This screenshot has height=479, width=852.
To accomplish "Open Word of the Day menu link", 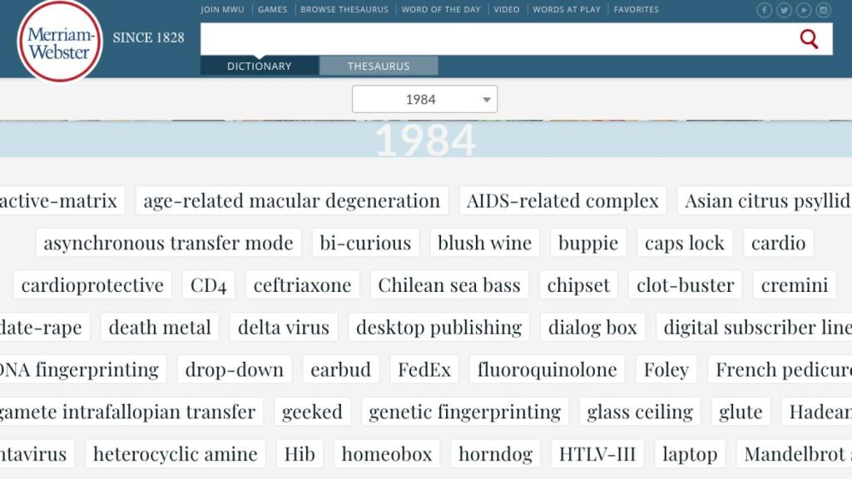I will (441, 10).
